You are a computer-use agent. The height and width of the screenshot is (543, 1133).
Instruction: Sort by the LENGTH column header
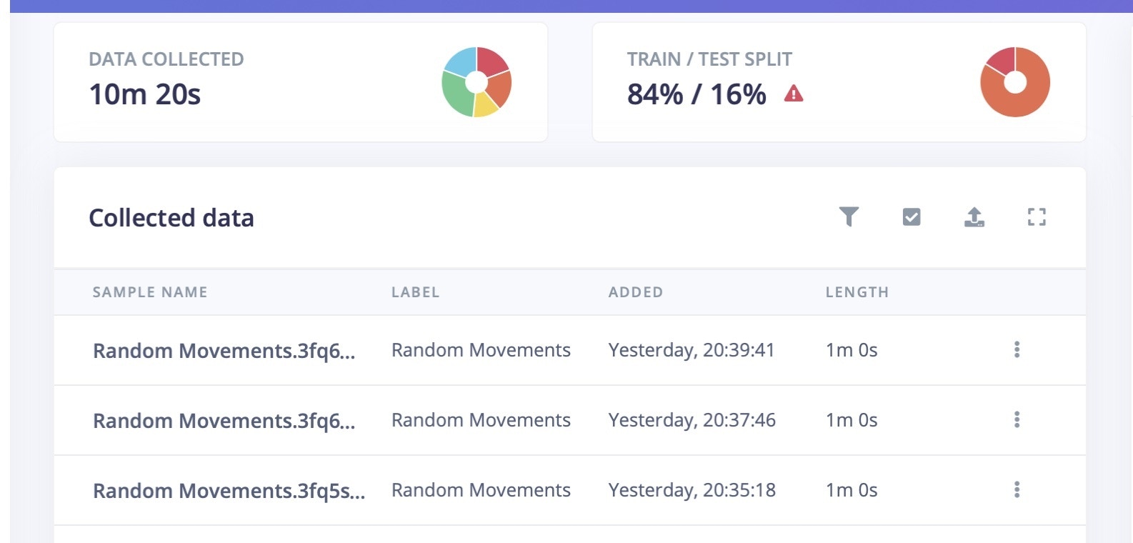tap(857, 292)
